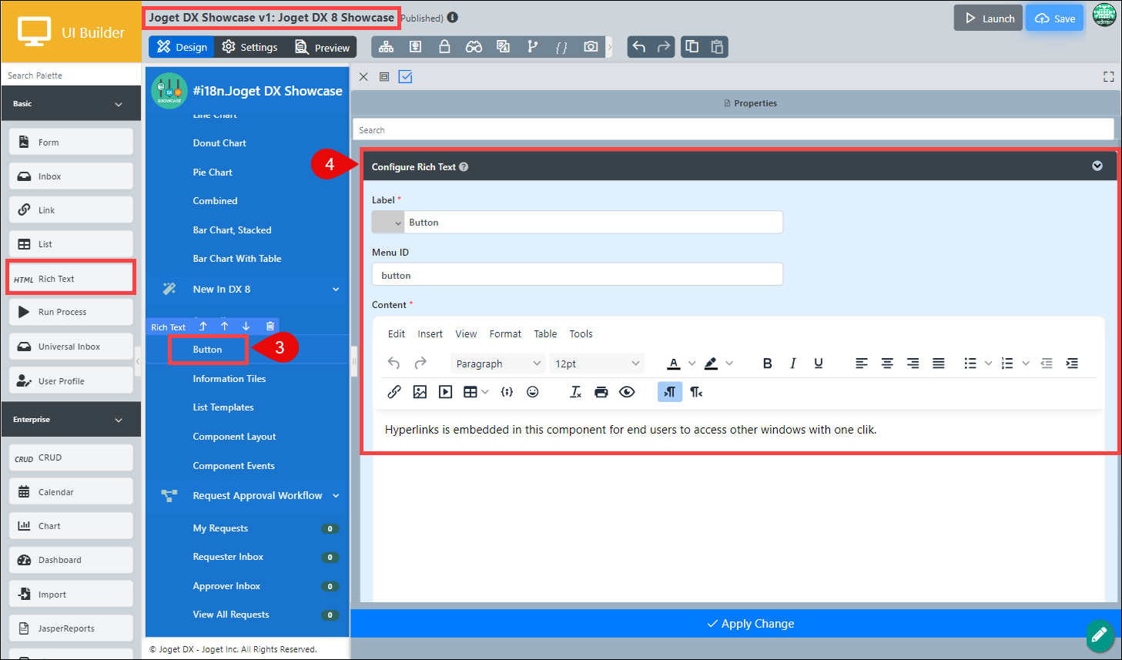
Task: Preview the editor content with eye icon
Action: point(627,392)
